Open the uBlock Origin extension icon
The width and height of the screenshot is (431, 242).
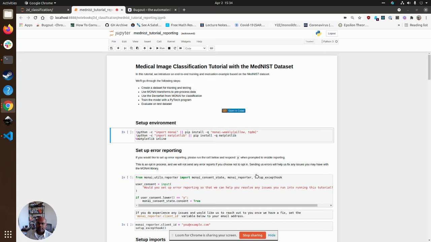[x=368, y=17]
